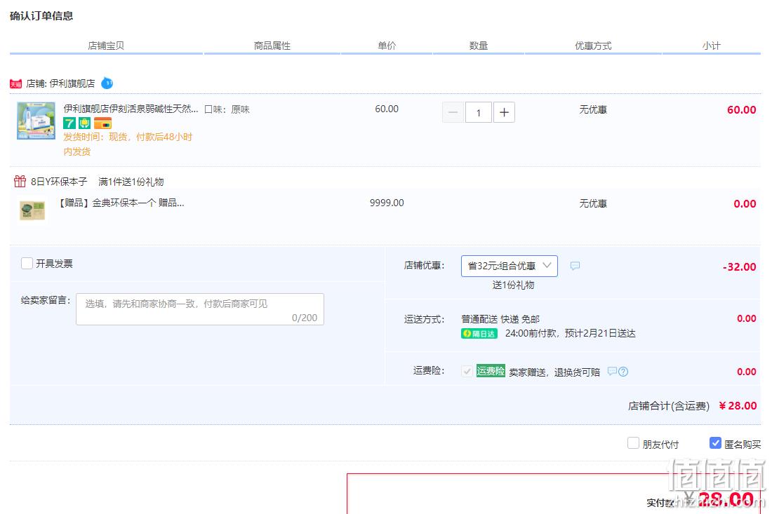Click the 确认订单信息 heading
The image size is (772, 514).
pos(41,15)
